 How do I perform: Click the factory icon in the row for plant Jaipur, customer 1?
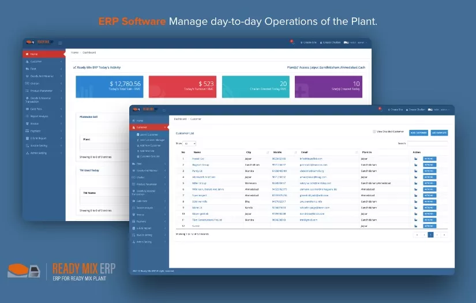pyautogui.click(x=415, y=159)
